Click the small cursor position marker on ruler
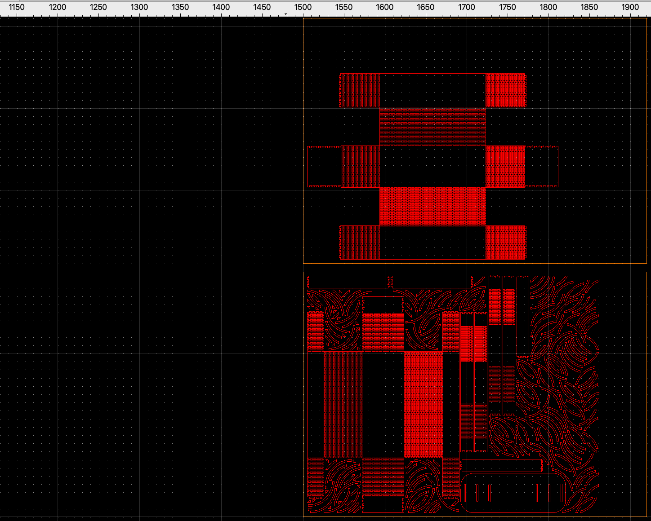Image resolution: width=651 pixels, height=521 pixels. (286, 14)
